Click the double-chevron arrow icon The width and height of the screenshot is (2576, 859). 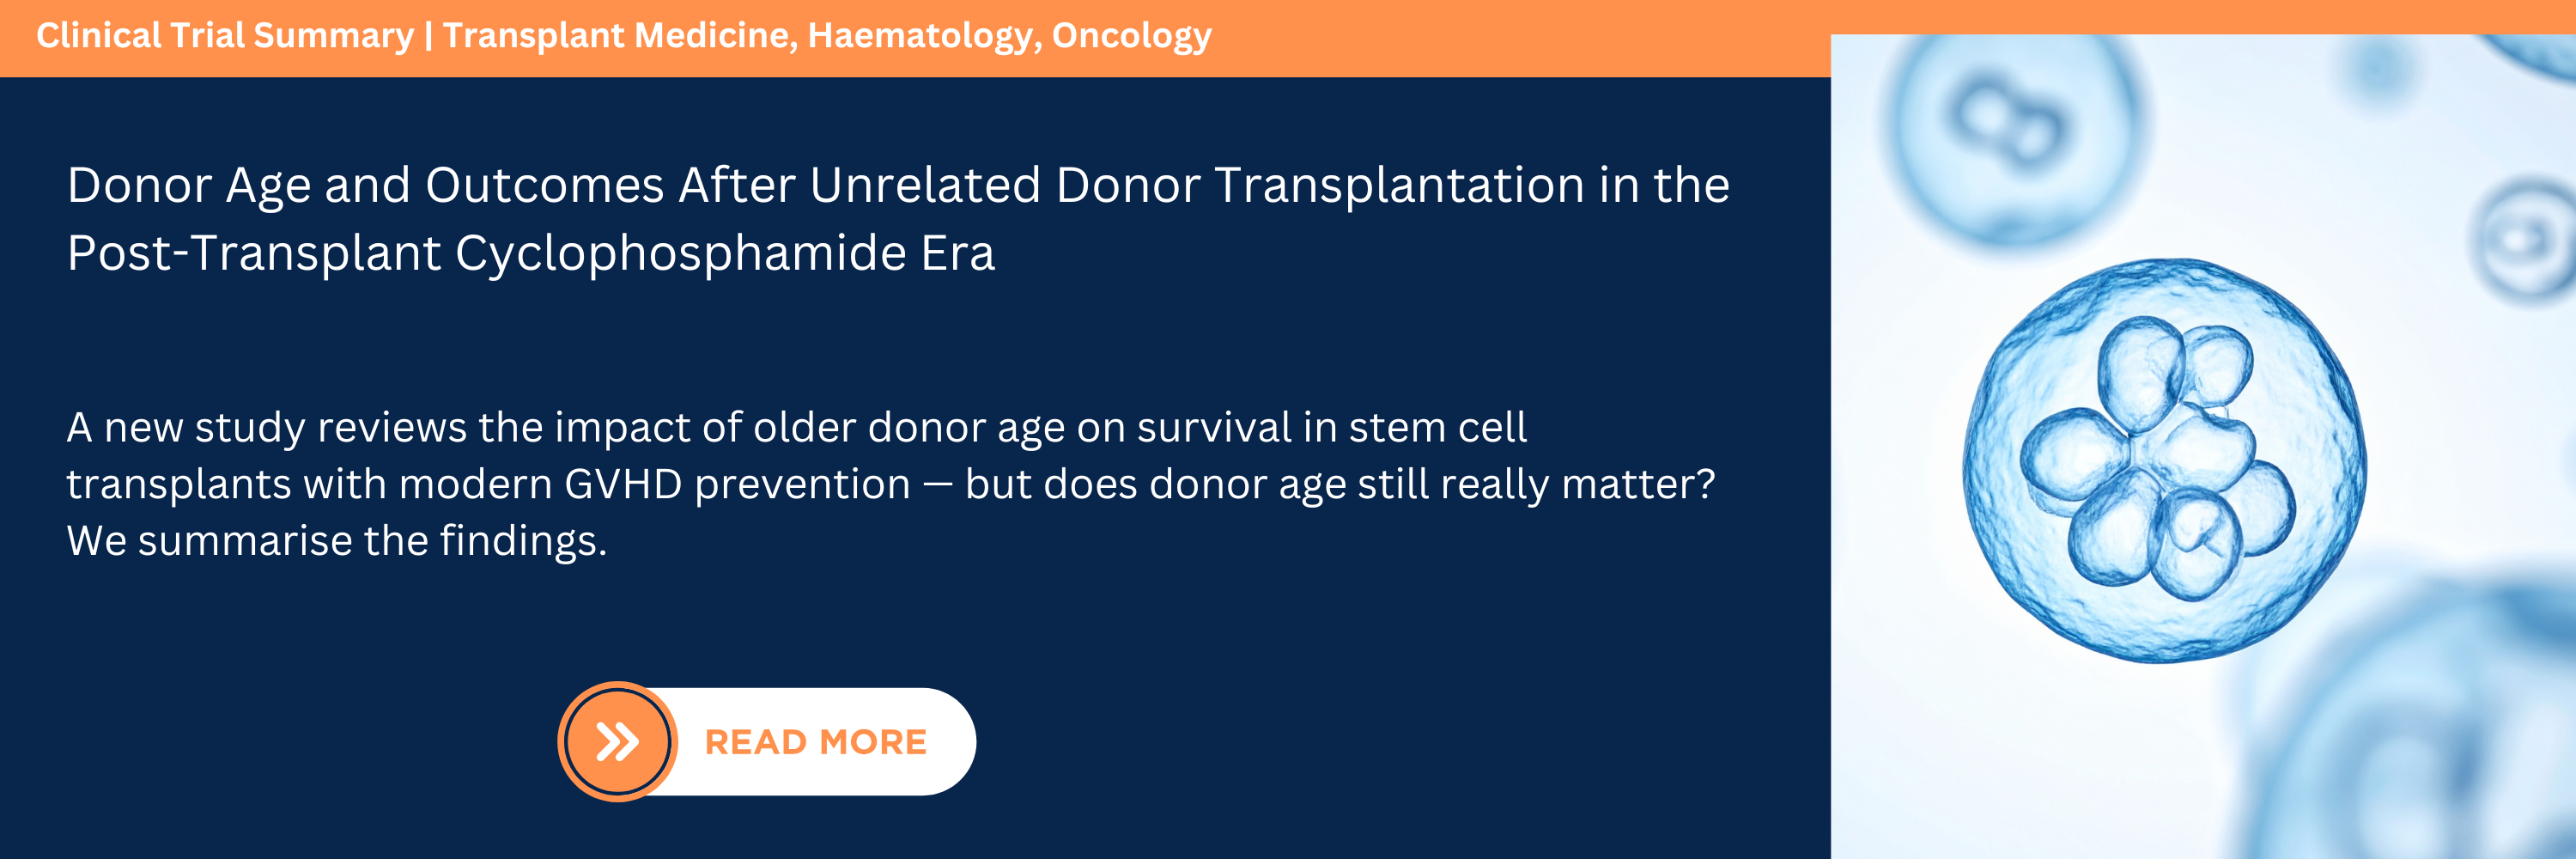point(617,742)
